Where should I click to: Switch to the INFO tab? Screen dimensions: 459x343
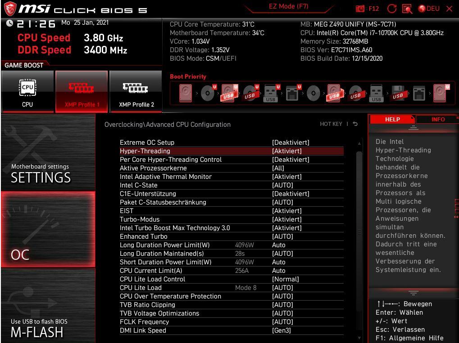(438, 119)
